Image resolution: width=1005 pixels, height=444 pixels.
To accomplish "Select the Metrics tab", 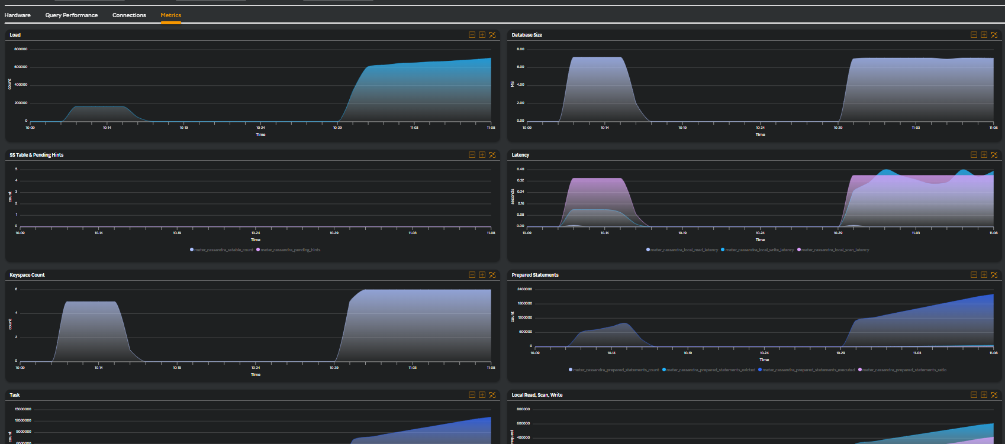I will click(171, 15).
